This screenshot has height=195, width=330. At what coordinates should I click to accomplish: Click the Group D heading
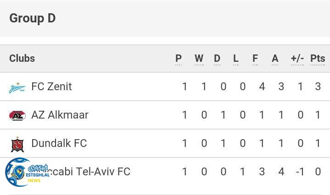[33, 18]
